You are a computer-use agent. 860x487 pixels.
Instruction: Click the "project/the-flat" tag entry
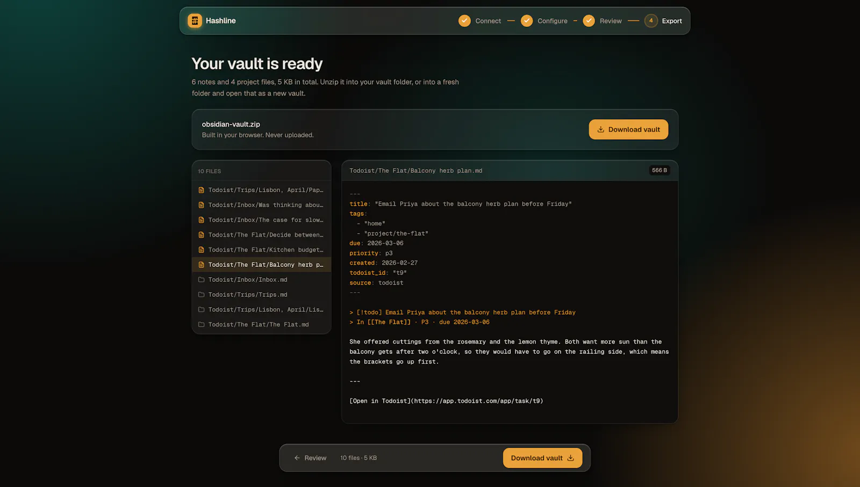(392, 234)
